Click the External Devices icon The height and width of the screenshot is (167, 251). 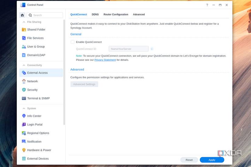24,158
